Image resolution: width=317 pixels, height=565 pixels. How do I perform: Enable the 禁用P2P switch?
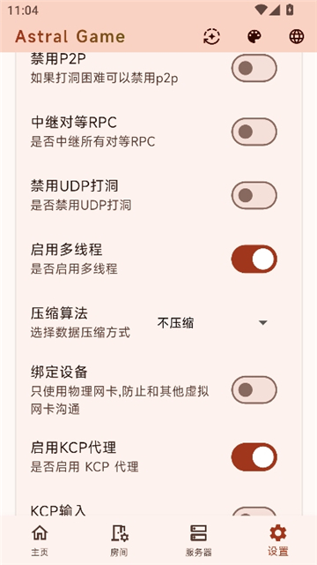click(x=254, y=68)
